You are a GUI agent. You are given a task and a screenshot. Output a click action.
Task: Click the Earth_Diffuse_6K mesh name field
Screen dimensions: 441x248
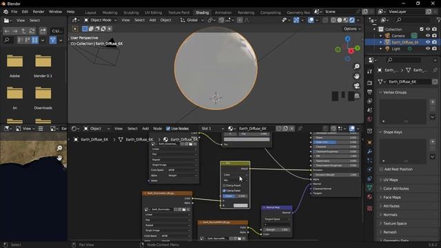click(x=409, y=82)
